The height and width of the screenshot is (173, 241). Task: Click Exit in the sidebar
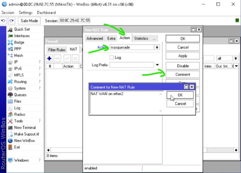17,147
